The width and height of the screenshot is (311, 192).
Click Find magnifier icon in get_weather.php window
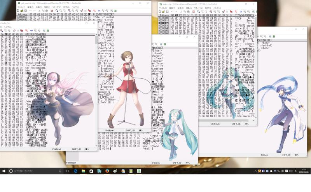[57, 11]
